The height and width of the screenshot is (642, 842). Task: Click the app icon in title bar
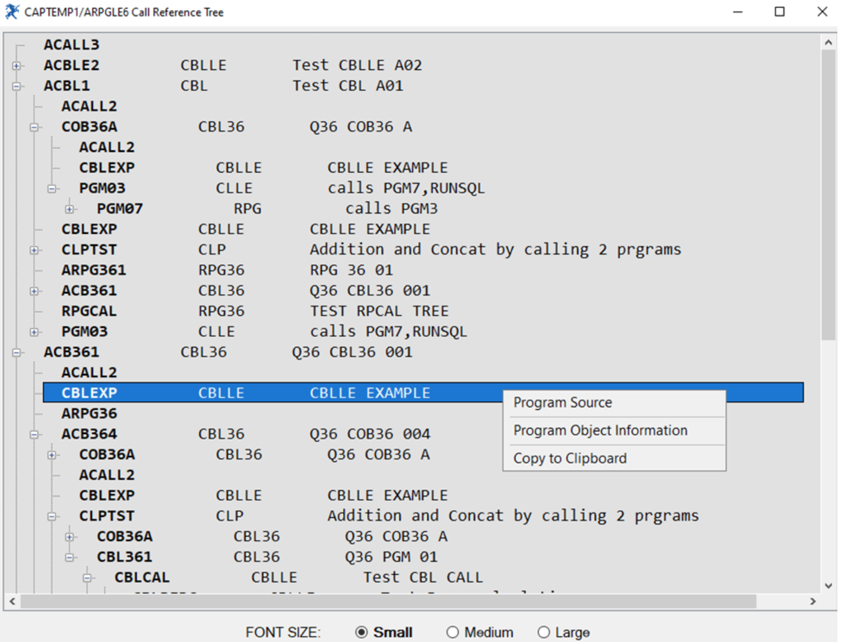click(12, 12)
